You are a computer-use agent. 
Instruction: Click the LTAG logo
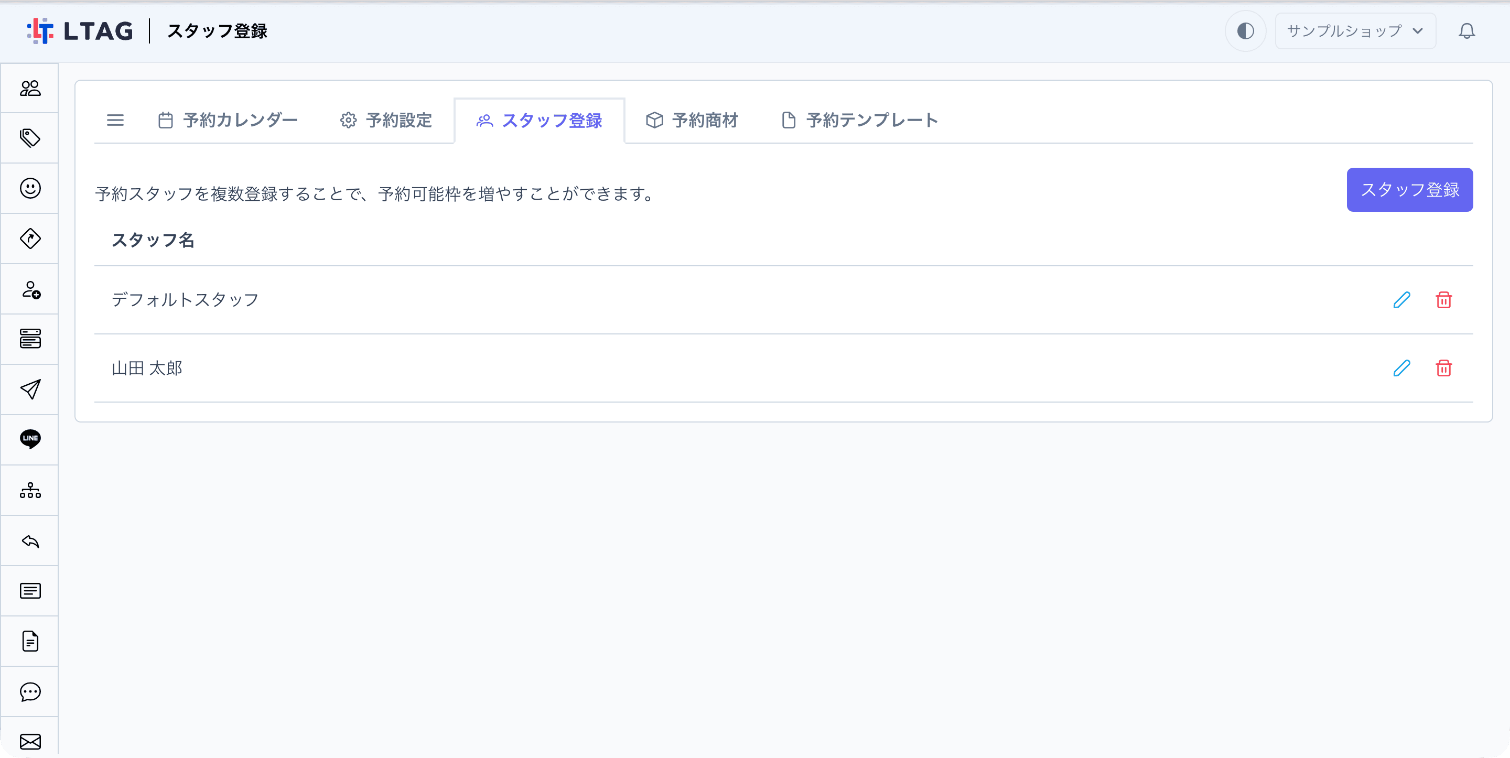click(80, 31)
